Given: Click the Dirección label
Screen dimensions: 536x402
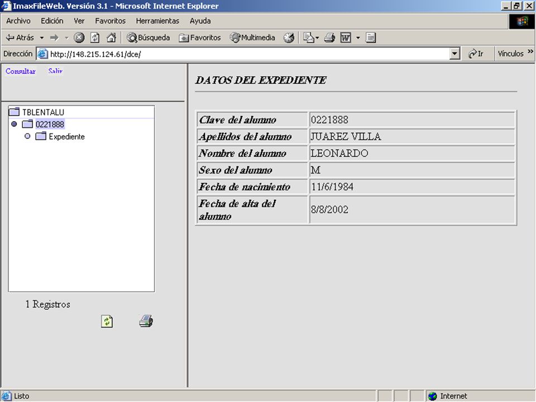Looking at the screenshot, I should [x=18, y=54].
